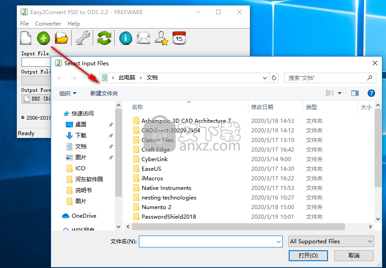Screen dimensions: 386x268
Task: Click the user with star icon
Action: click(162, 38)
